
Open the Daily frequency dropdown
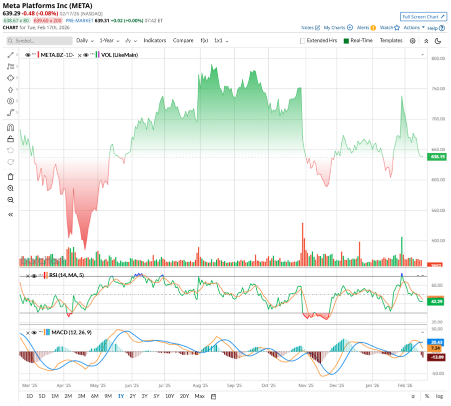pyautogui.click(x=85, y=40)
